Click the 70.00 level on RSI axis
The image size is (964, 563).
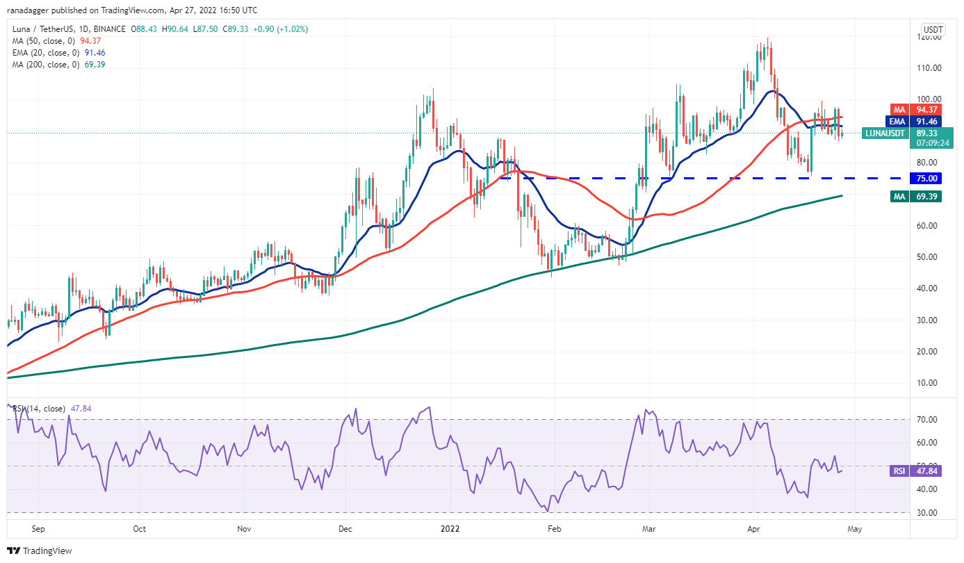click(926, 420)
